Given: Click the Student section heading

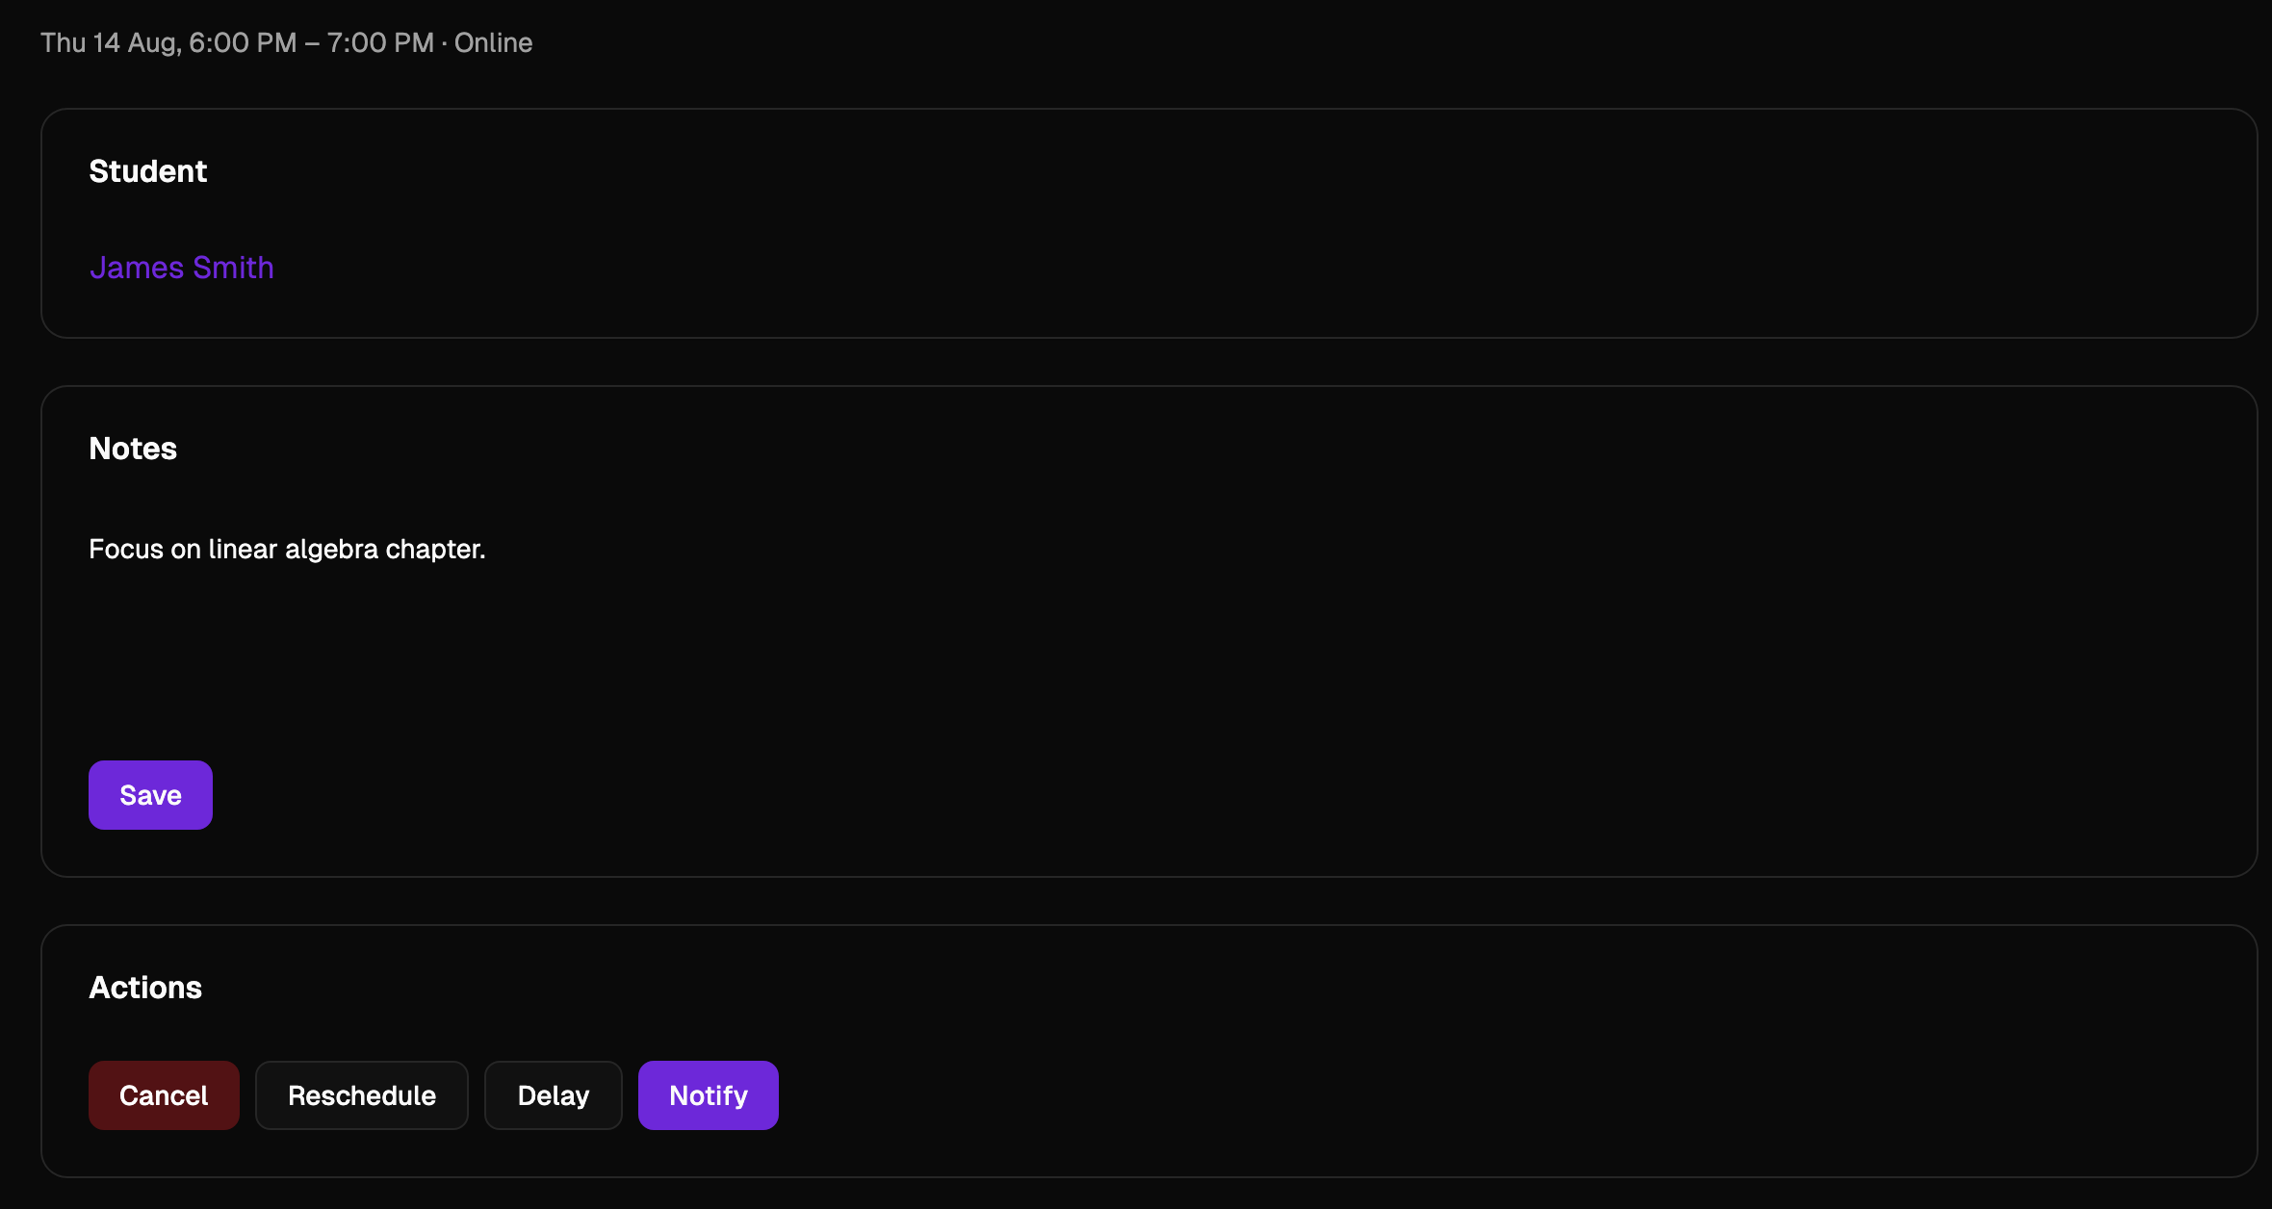Looking at the screenshot, I should point(147,171).
